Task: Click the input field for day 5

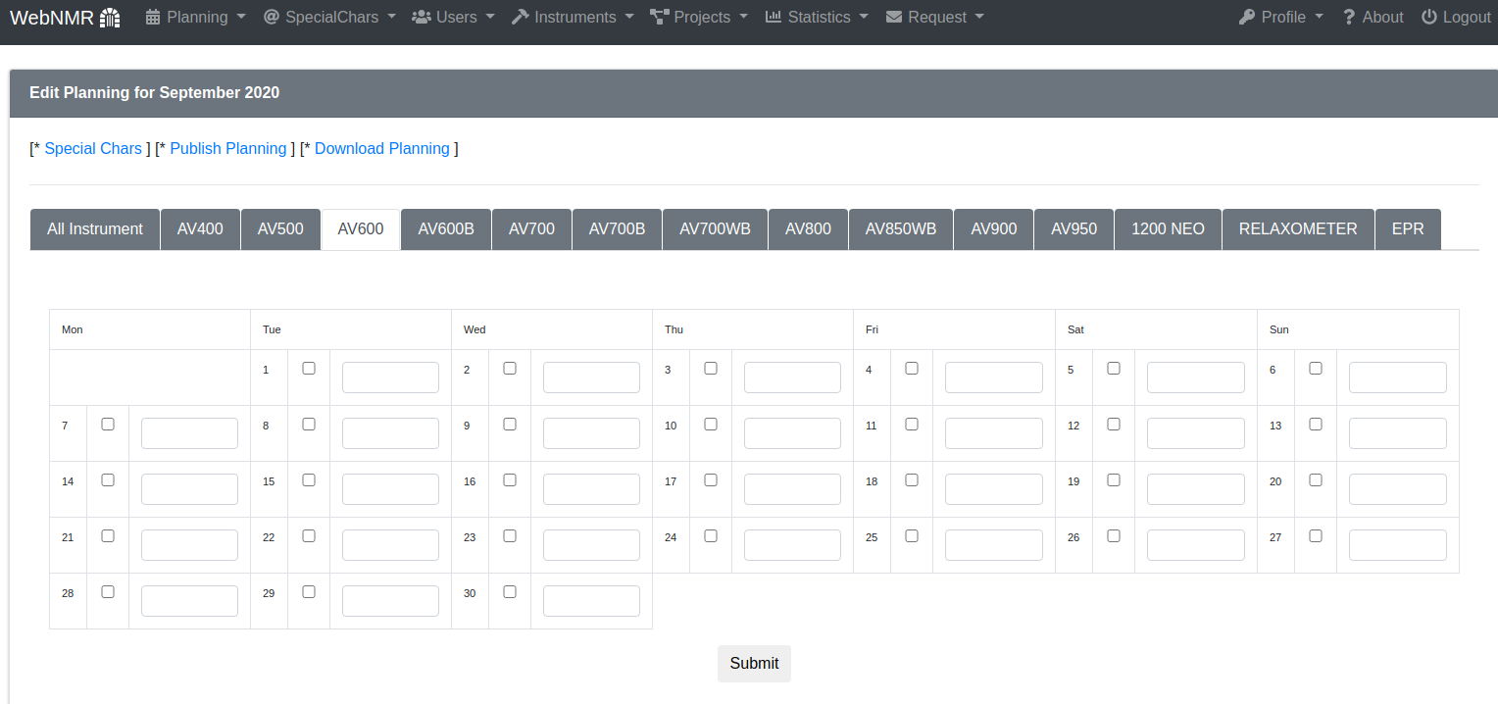Action: pyautogui.click(x=1196, y=377)
